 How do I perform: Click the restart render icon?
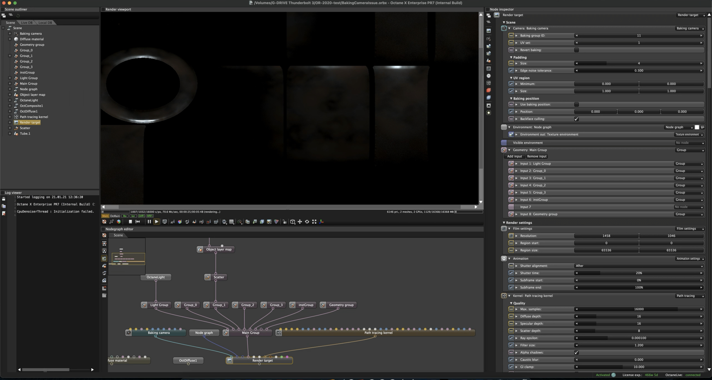(138, 221)
